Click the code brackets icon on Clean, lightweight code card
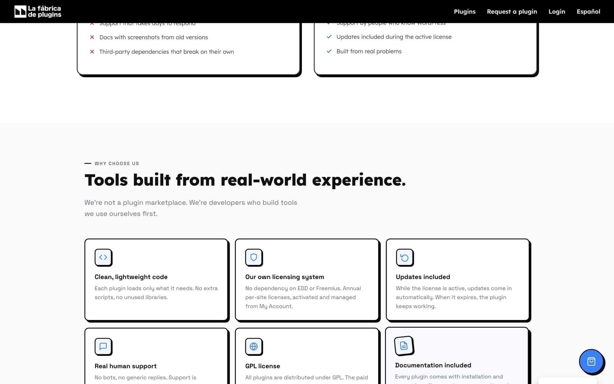Screen dimensions: 614x384 [103, 257]
